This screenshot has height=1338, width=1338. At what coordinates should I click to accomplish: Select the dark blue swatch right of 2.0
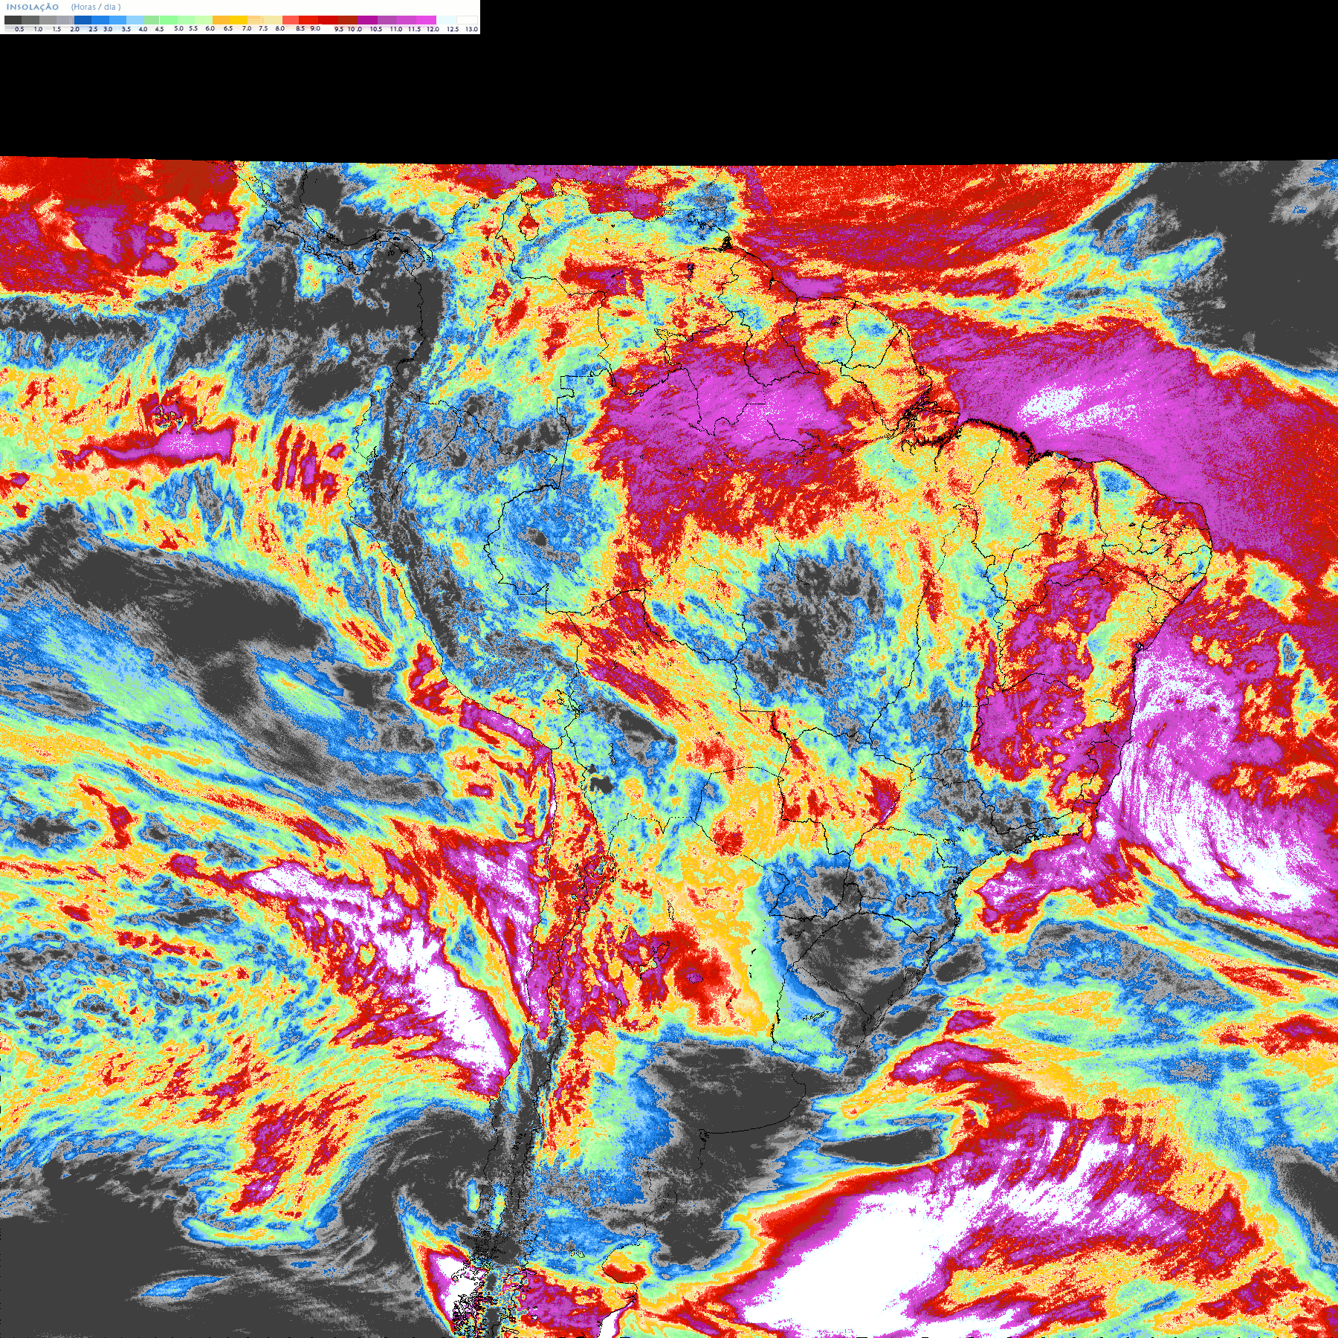click(x=83, y=20)
